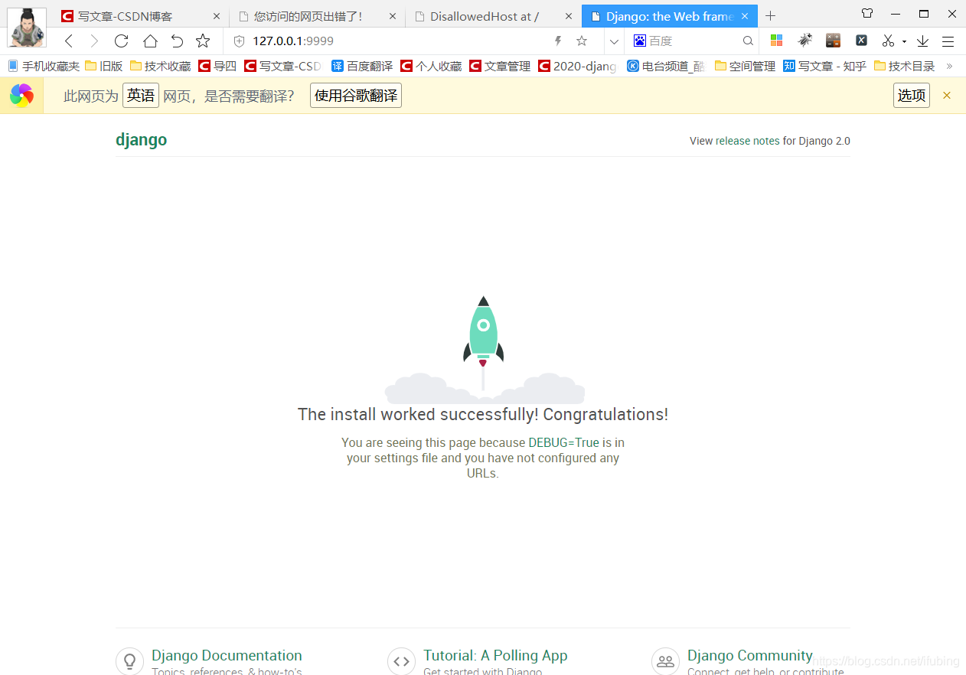The image size is (966, 675).
Task: Open the 手机收藏夹 bookmark
Action: click(x=44, y=67)
